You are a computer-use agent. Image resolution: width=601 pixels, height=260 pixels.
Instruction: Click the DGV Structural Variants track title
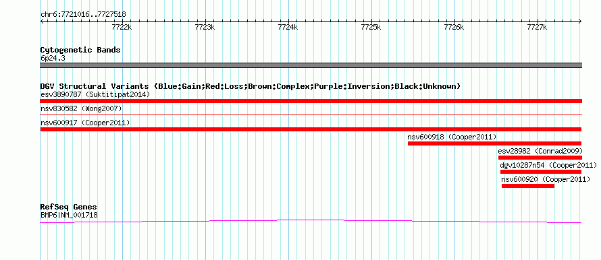(x=251, y=86)
